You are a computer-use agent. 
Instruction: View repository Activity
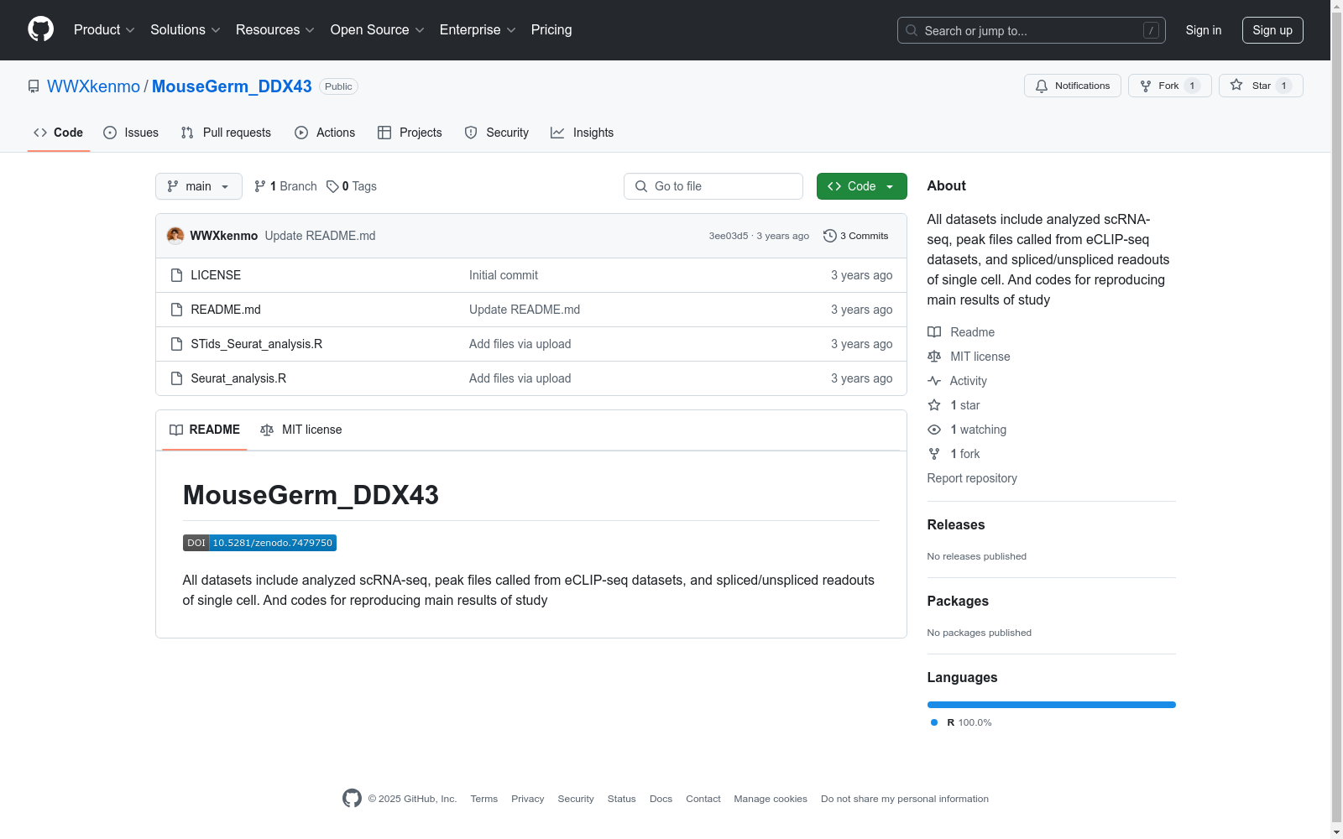[958, 381]
